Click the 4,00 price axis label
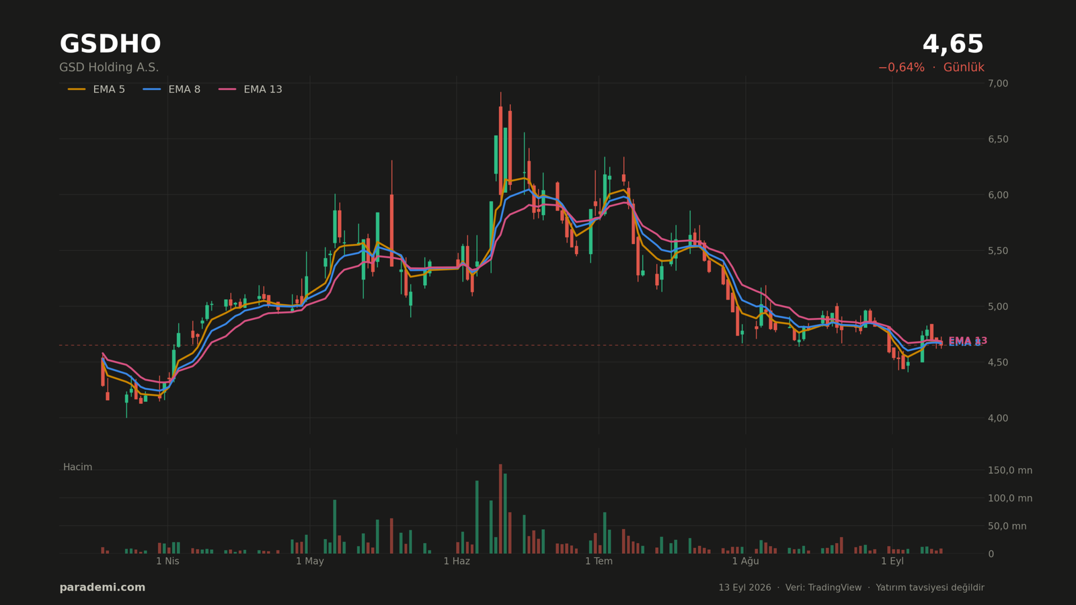Image resolution: width=1076 pixels, height=605 pixels. click(998, 418)
